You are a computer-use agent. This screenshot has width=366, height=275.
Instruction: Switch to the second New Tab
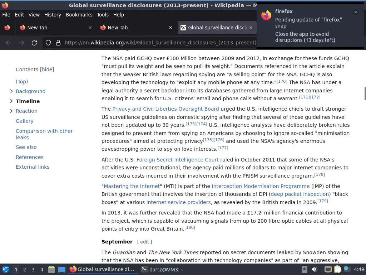click(x=136, y=28)
